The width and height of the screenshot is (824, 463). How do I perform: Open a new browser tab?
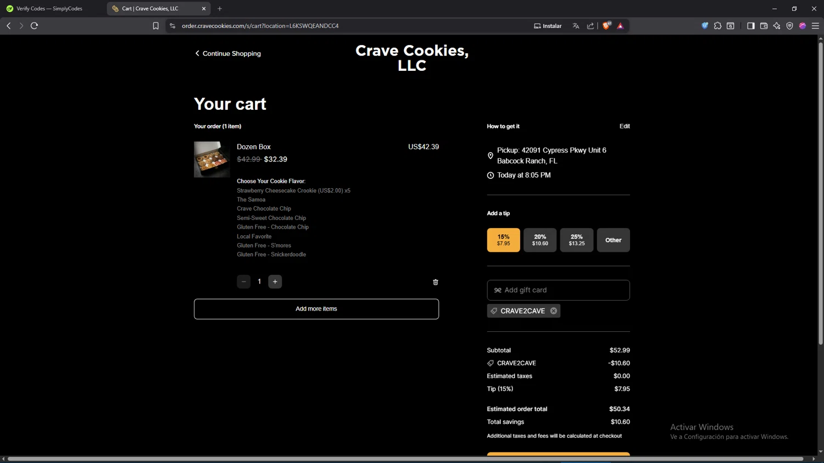(220, 9)
